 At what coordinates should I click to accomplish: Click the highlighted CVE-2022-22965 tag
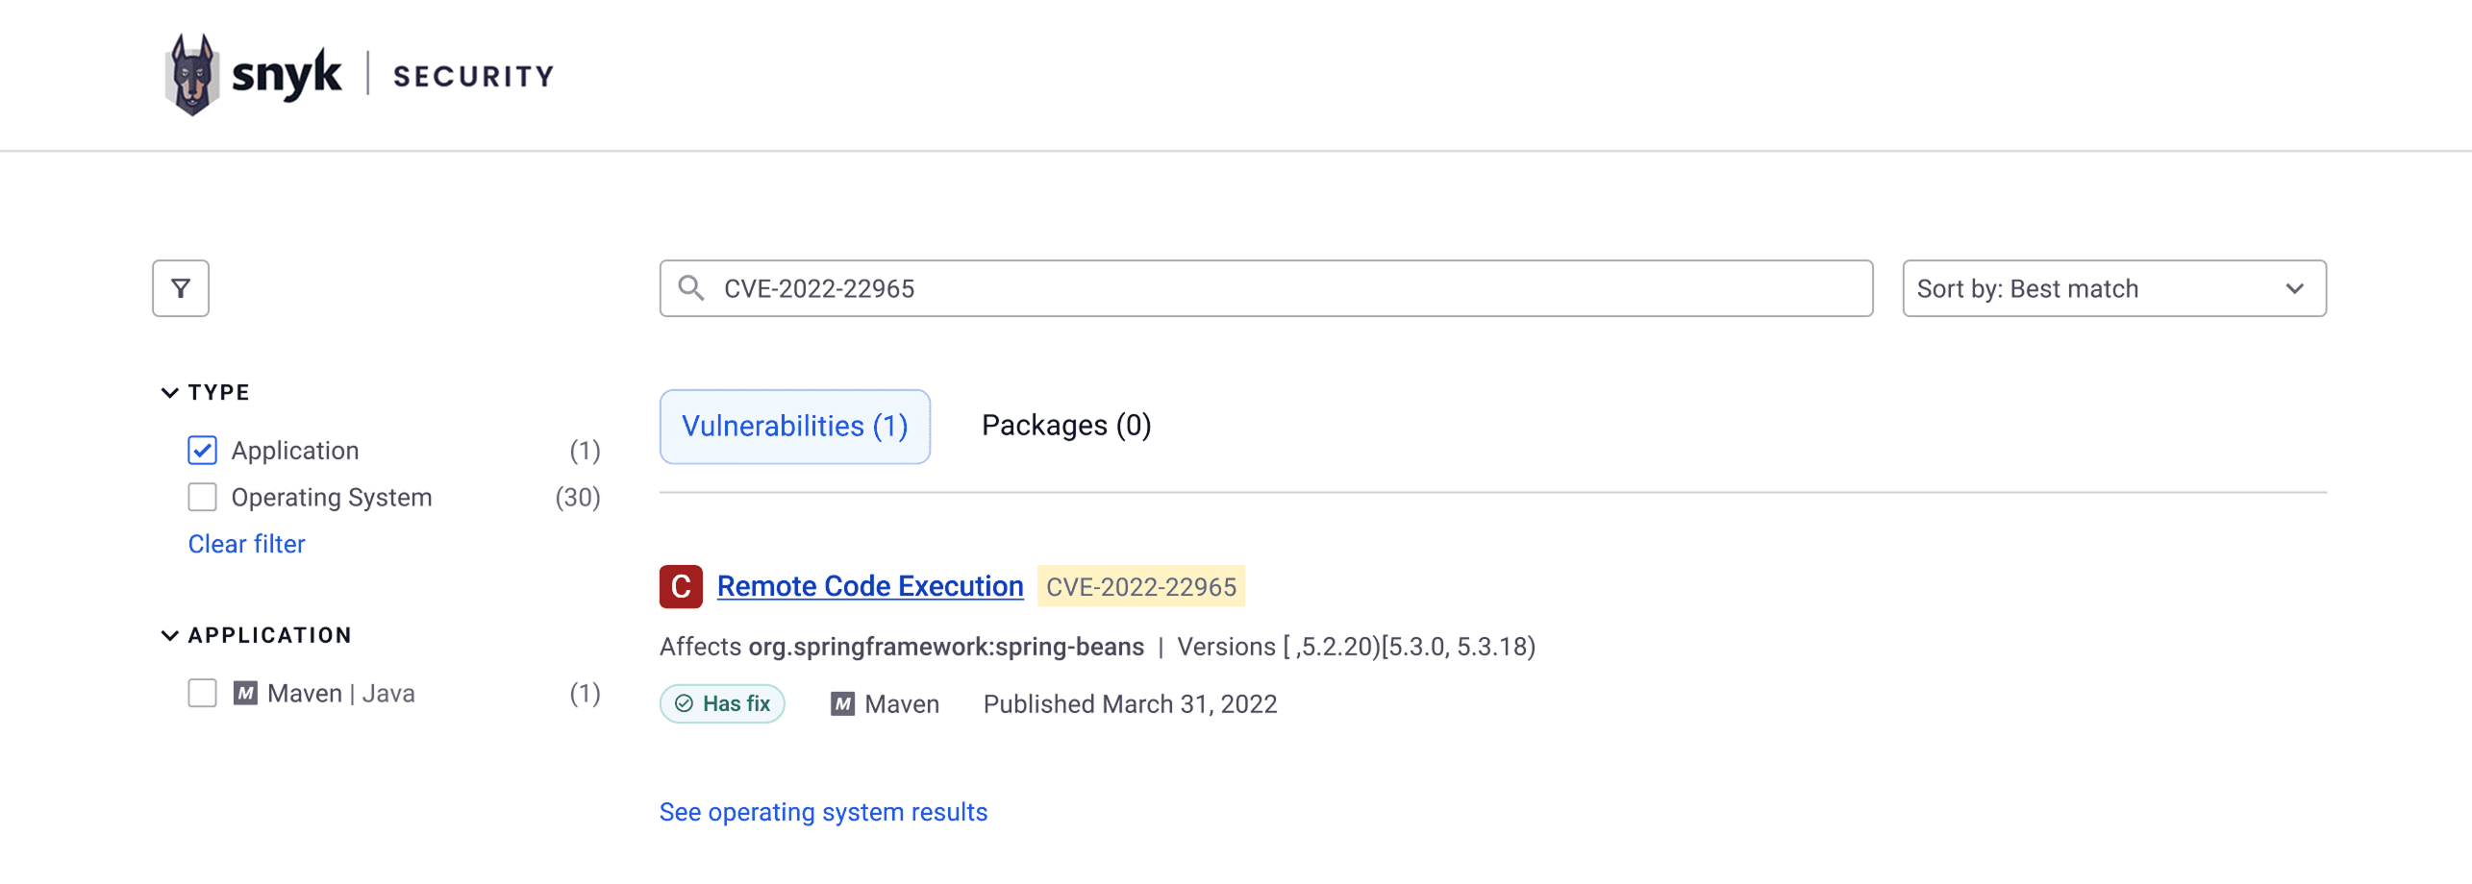pos(1141,587)
